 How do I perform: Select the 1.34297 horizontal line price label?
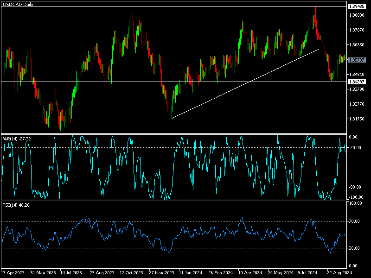(x=357, y=82)
